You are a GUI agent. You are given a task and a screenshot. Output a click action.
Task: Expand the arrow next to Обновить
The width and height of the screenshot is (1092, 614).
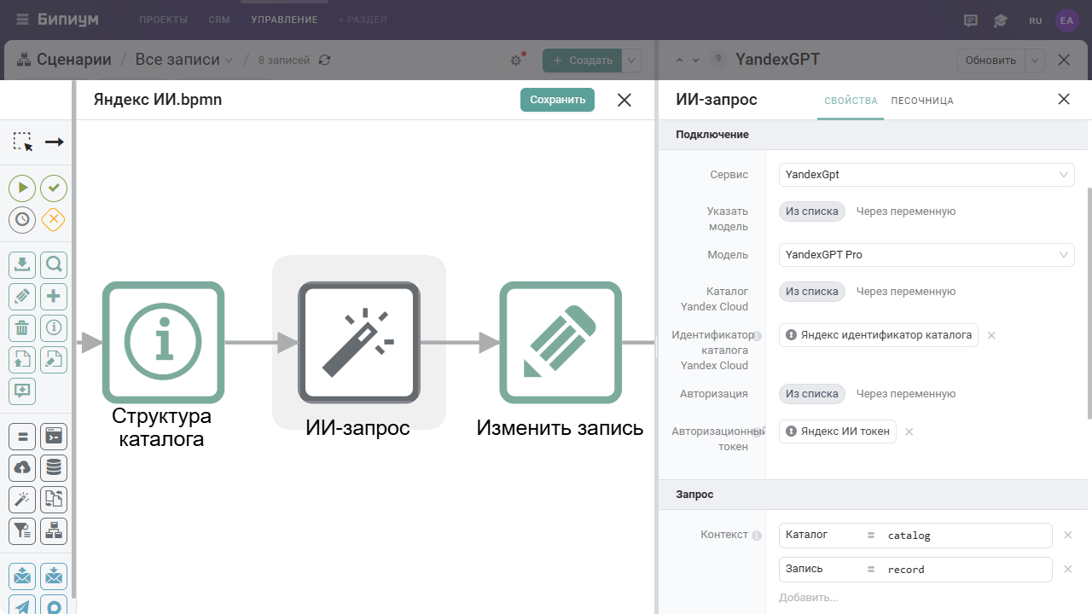click(x=1035, y=61)
